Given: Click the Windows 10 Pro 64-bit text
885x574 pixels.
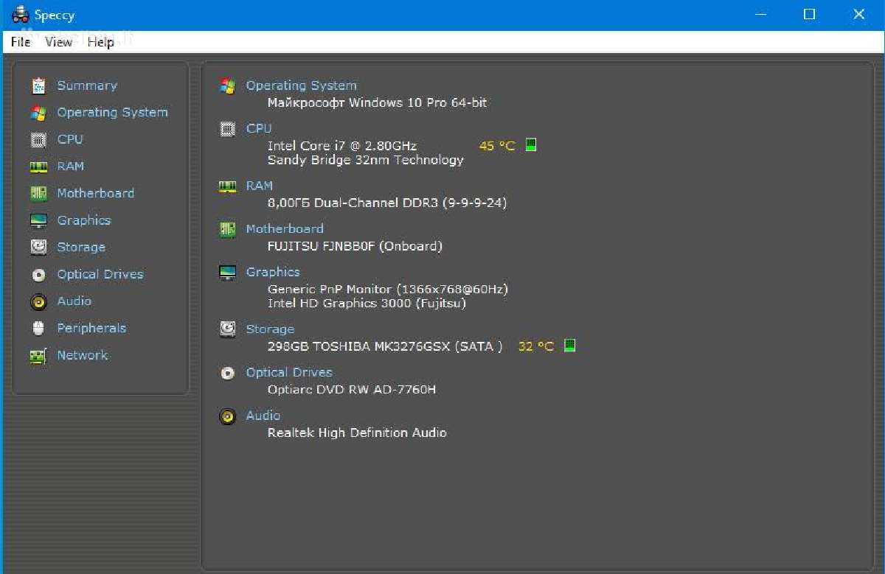Looking at the screenshot, I should (418, 102).
